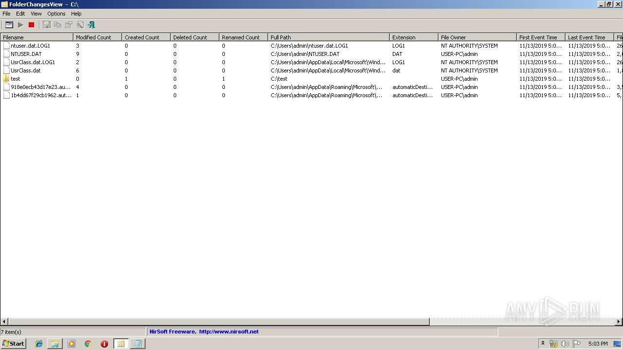The height and width of the screenshot is (350, 623).
Task: Open the Options menu
Action: coord(56,14)
